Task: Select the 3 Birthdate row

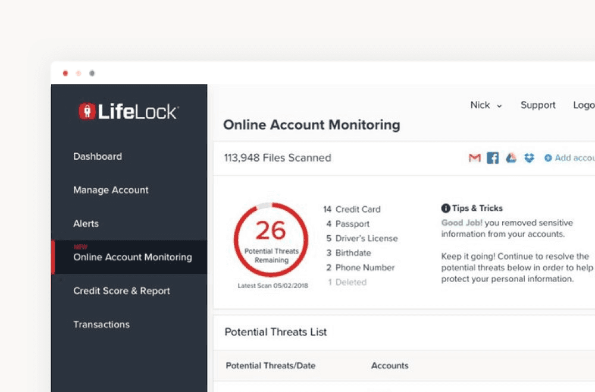Action: pos(348,253)
